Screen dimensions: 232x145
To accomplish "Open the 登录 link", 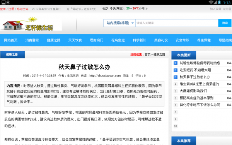I will tap(3, 9).
